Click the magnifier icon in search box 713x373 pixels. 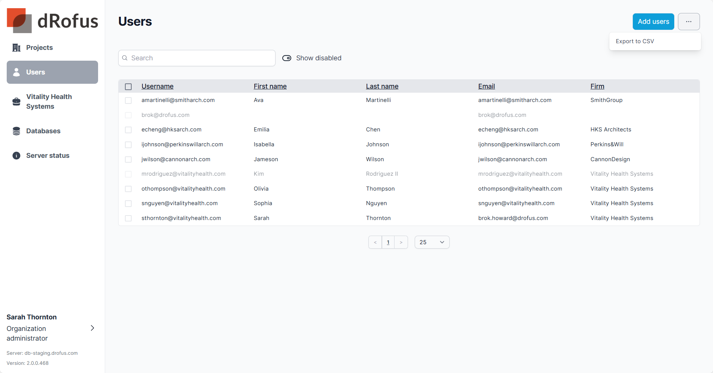[125, 58]
